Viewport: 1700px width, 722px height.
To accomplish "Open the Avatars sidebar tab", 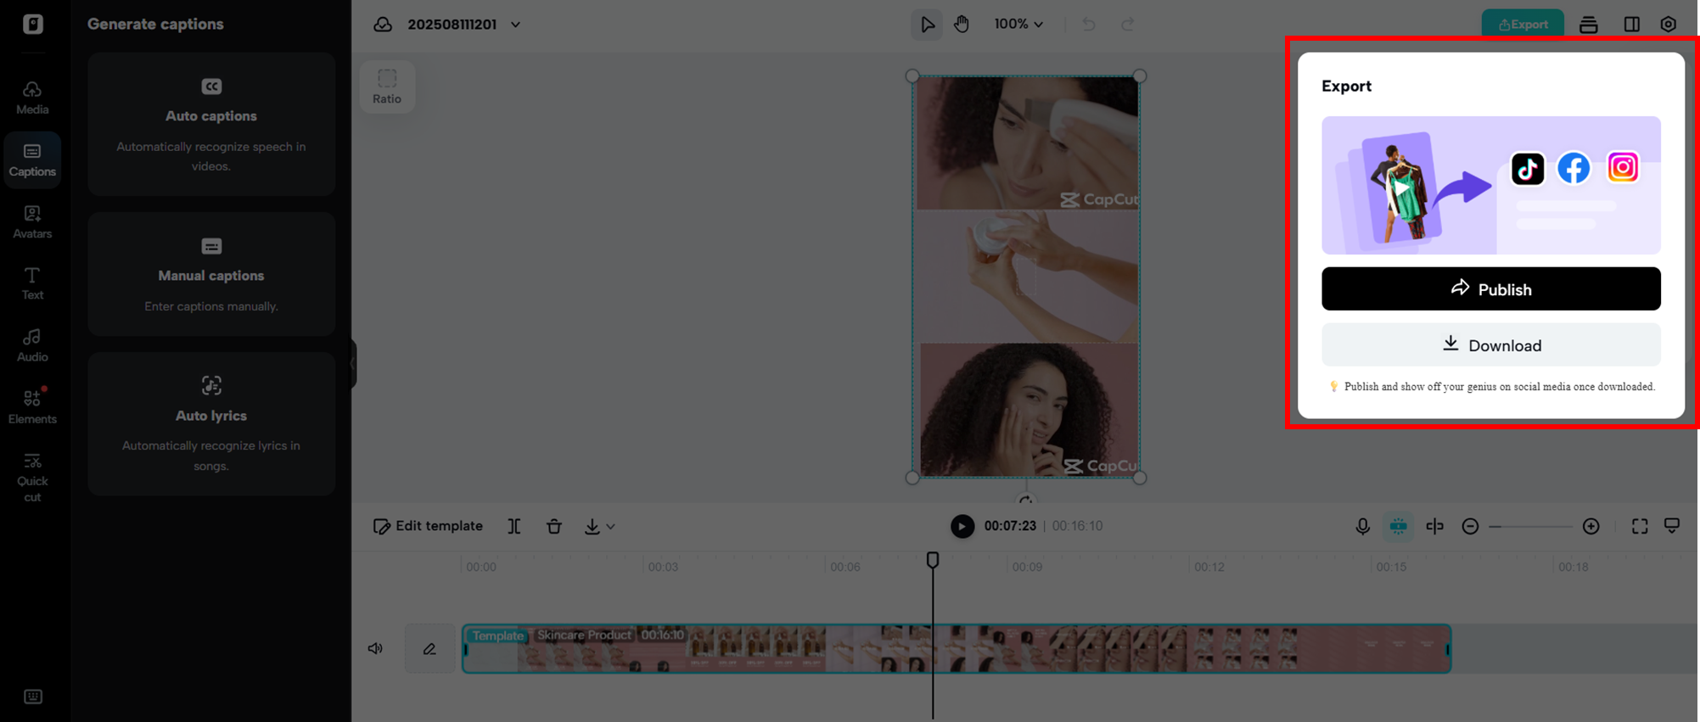I will click(32, 221).
